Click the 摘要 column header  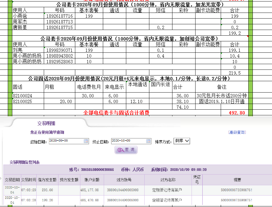pyautogui.click(x=238, y=180)
